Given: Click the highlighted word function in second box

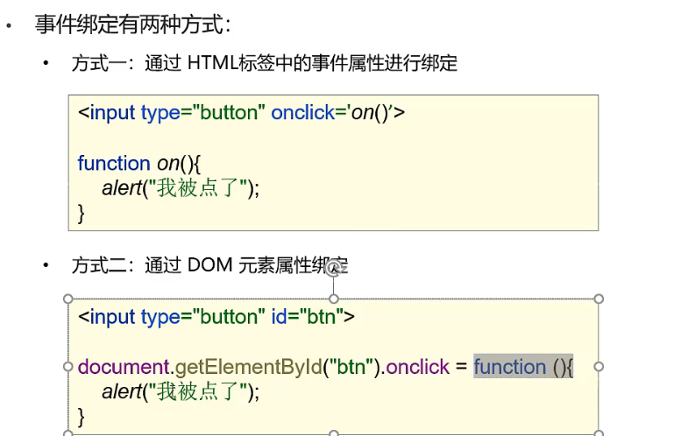Looking at the screenshot, I should [510, 367].
